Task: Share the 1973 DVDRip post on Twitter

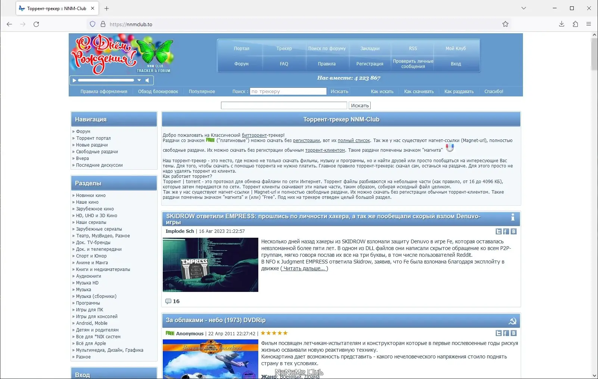Action: 499,333
